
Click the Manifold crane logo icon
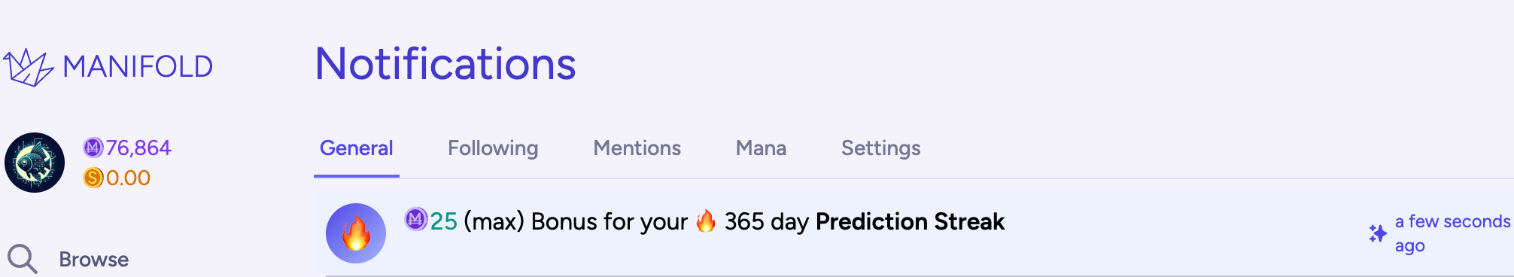click(29, 67)
